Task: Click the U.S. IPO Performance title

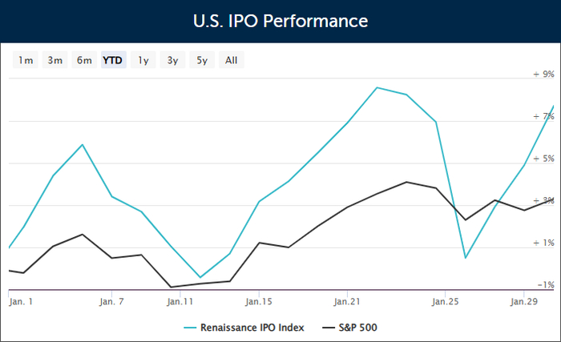Action: pos(280,19)
